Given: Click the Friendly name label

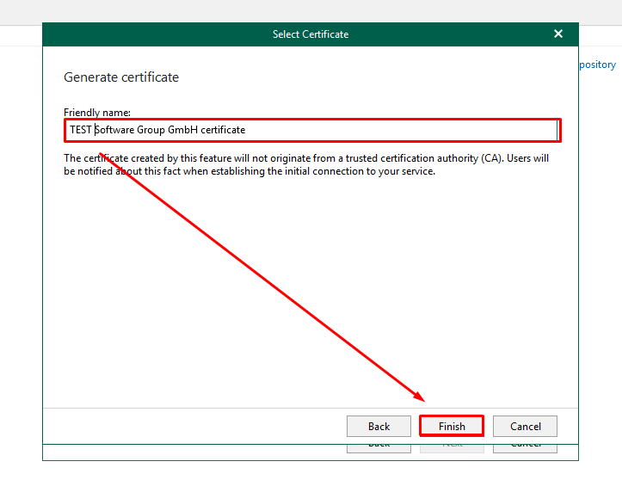Looking at the screenshot, I should click(x=97, y=113).
